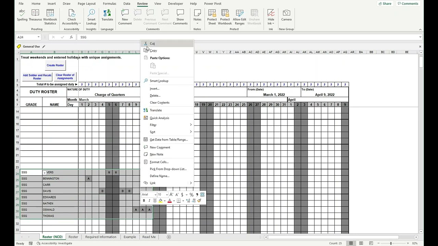
Task: Apply yellow fill color in mini toolbar
Action: coord(160,201)
